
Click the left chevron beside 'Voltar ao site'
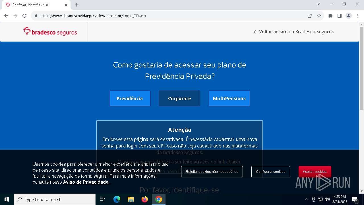(255, 32)
